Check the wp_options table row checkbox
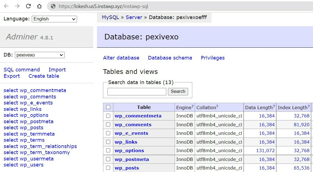The height and width of the screenshot is (172, 313). tap(108, 151)
